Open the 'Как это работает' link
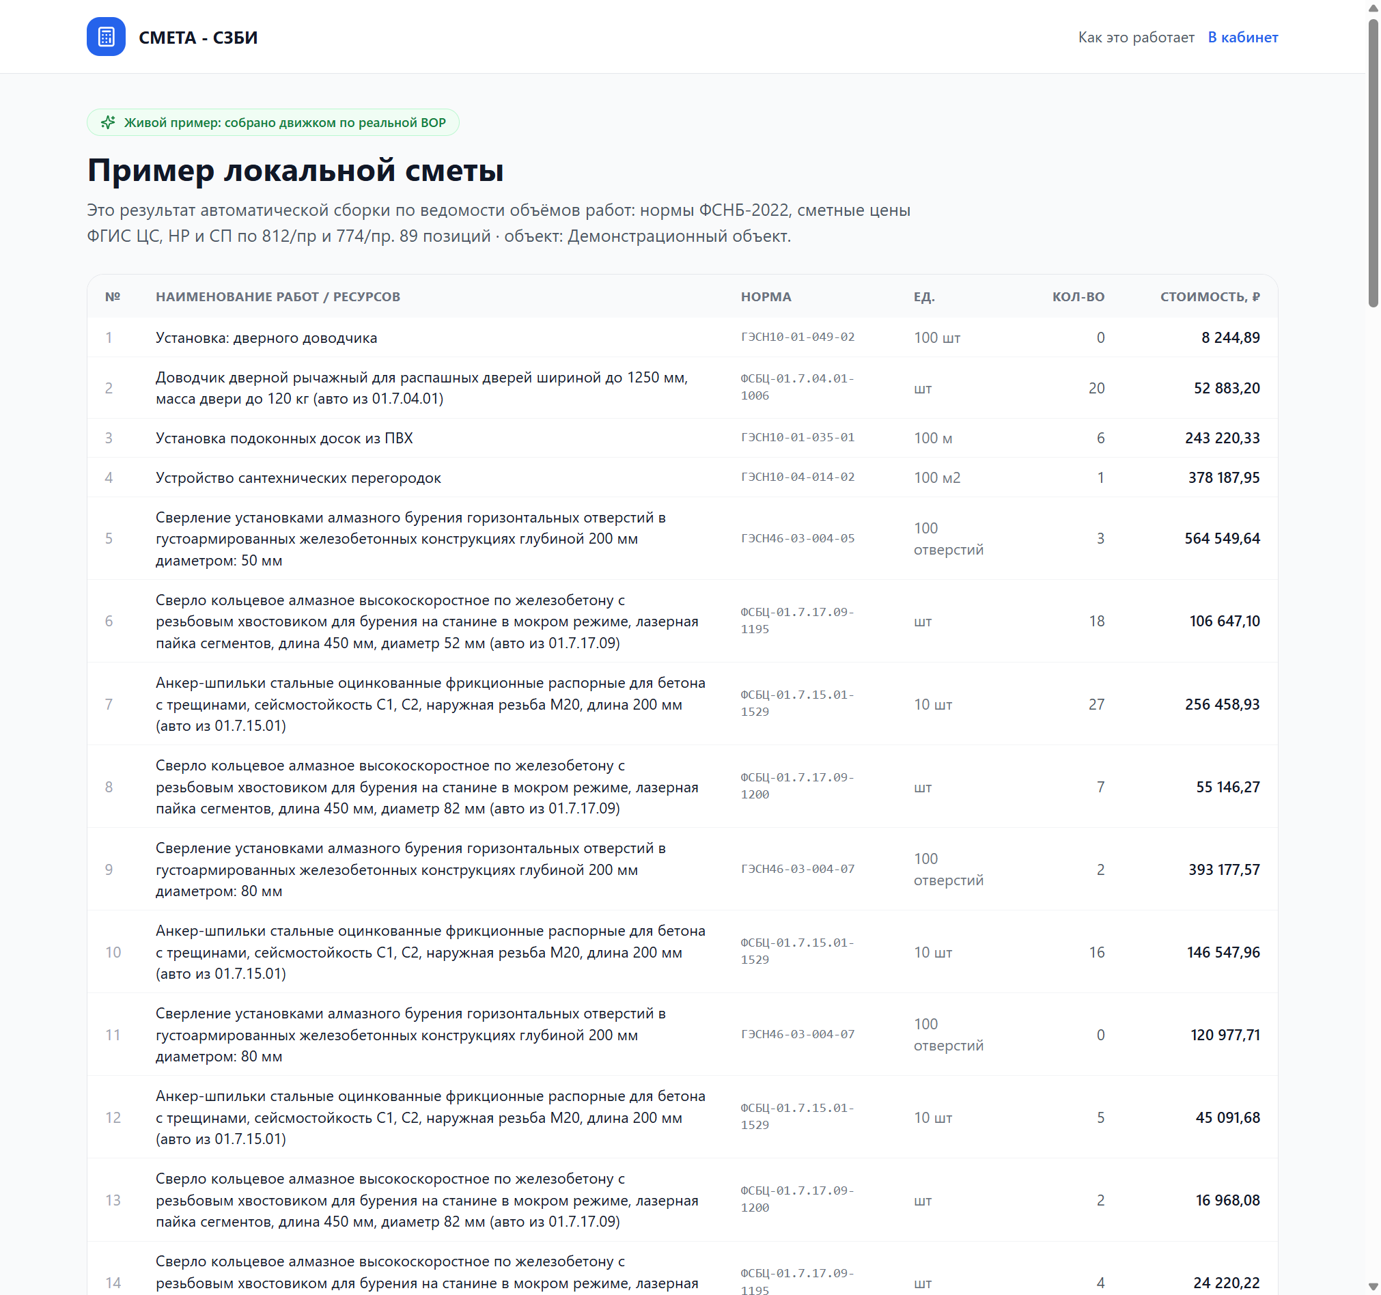Viewport: 1381px width, 1295px height. coord(1136,38)
